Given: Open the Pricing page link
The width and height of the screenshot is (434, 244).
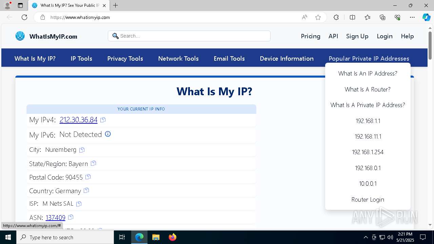Looking at the screenshot, I should pos(311,36).
